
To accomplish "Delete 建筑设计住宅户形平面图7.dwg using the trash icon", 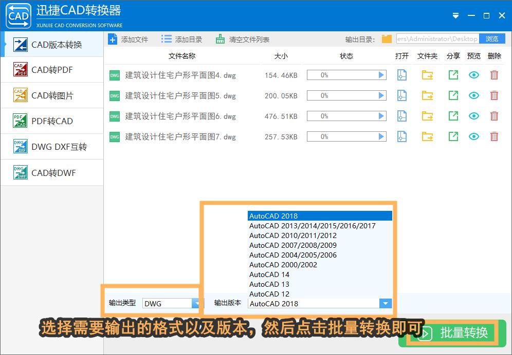I will point(494,136).
